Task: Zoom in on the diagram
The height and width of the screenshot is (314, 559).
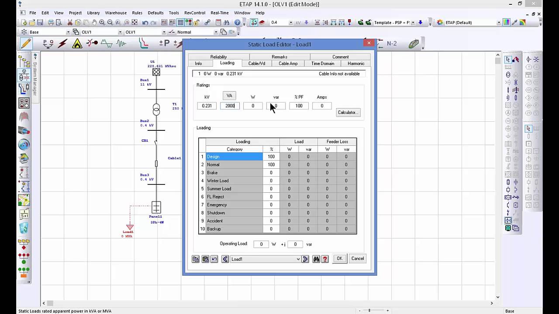Action: pos(102,22)
